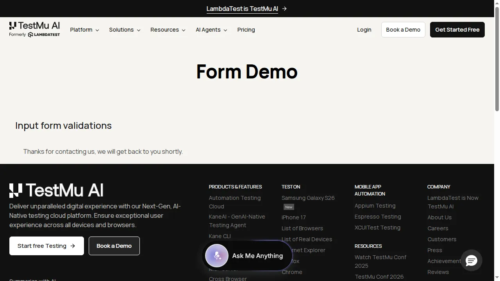Click the arrow next to LambdaTest is TestMu AI
The height and width of the screenshot is (281, 500).
284,9
